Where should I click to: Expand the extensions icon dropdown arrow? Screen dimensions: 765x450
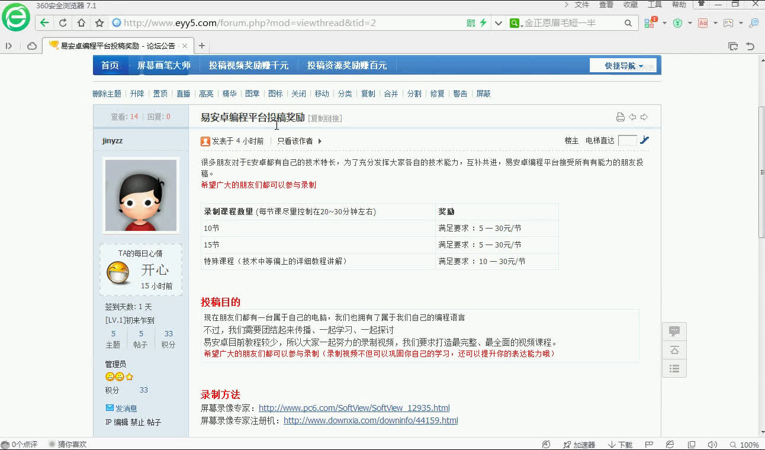click(664, 23)
